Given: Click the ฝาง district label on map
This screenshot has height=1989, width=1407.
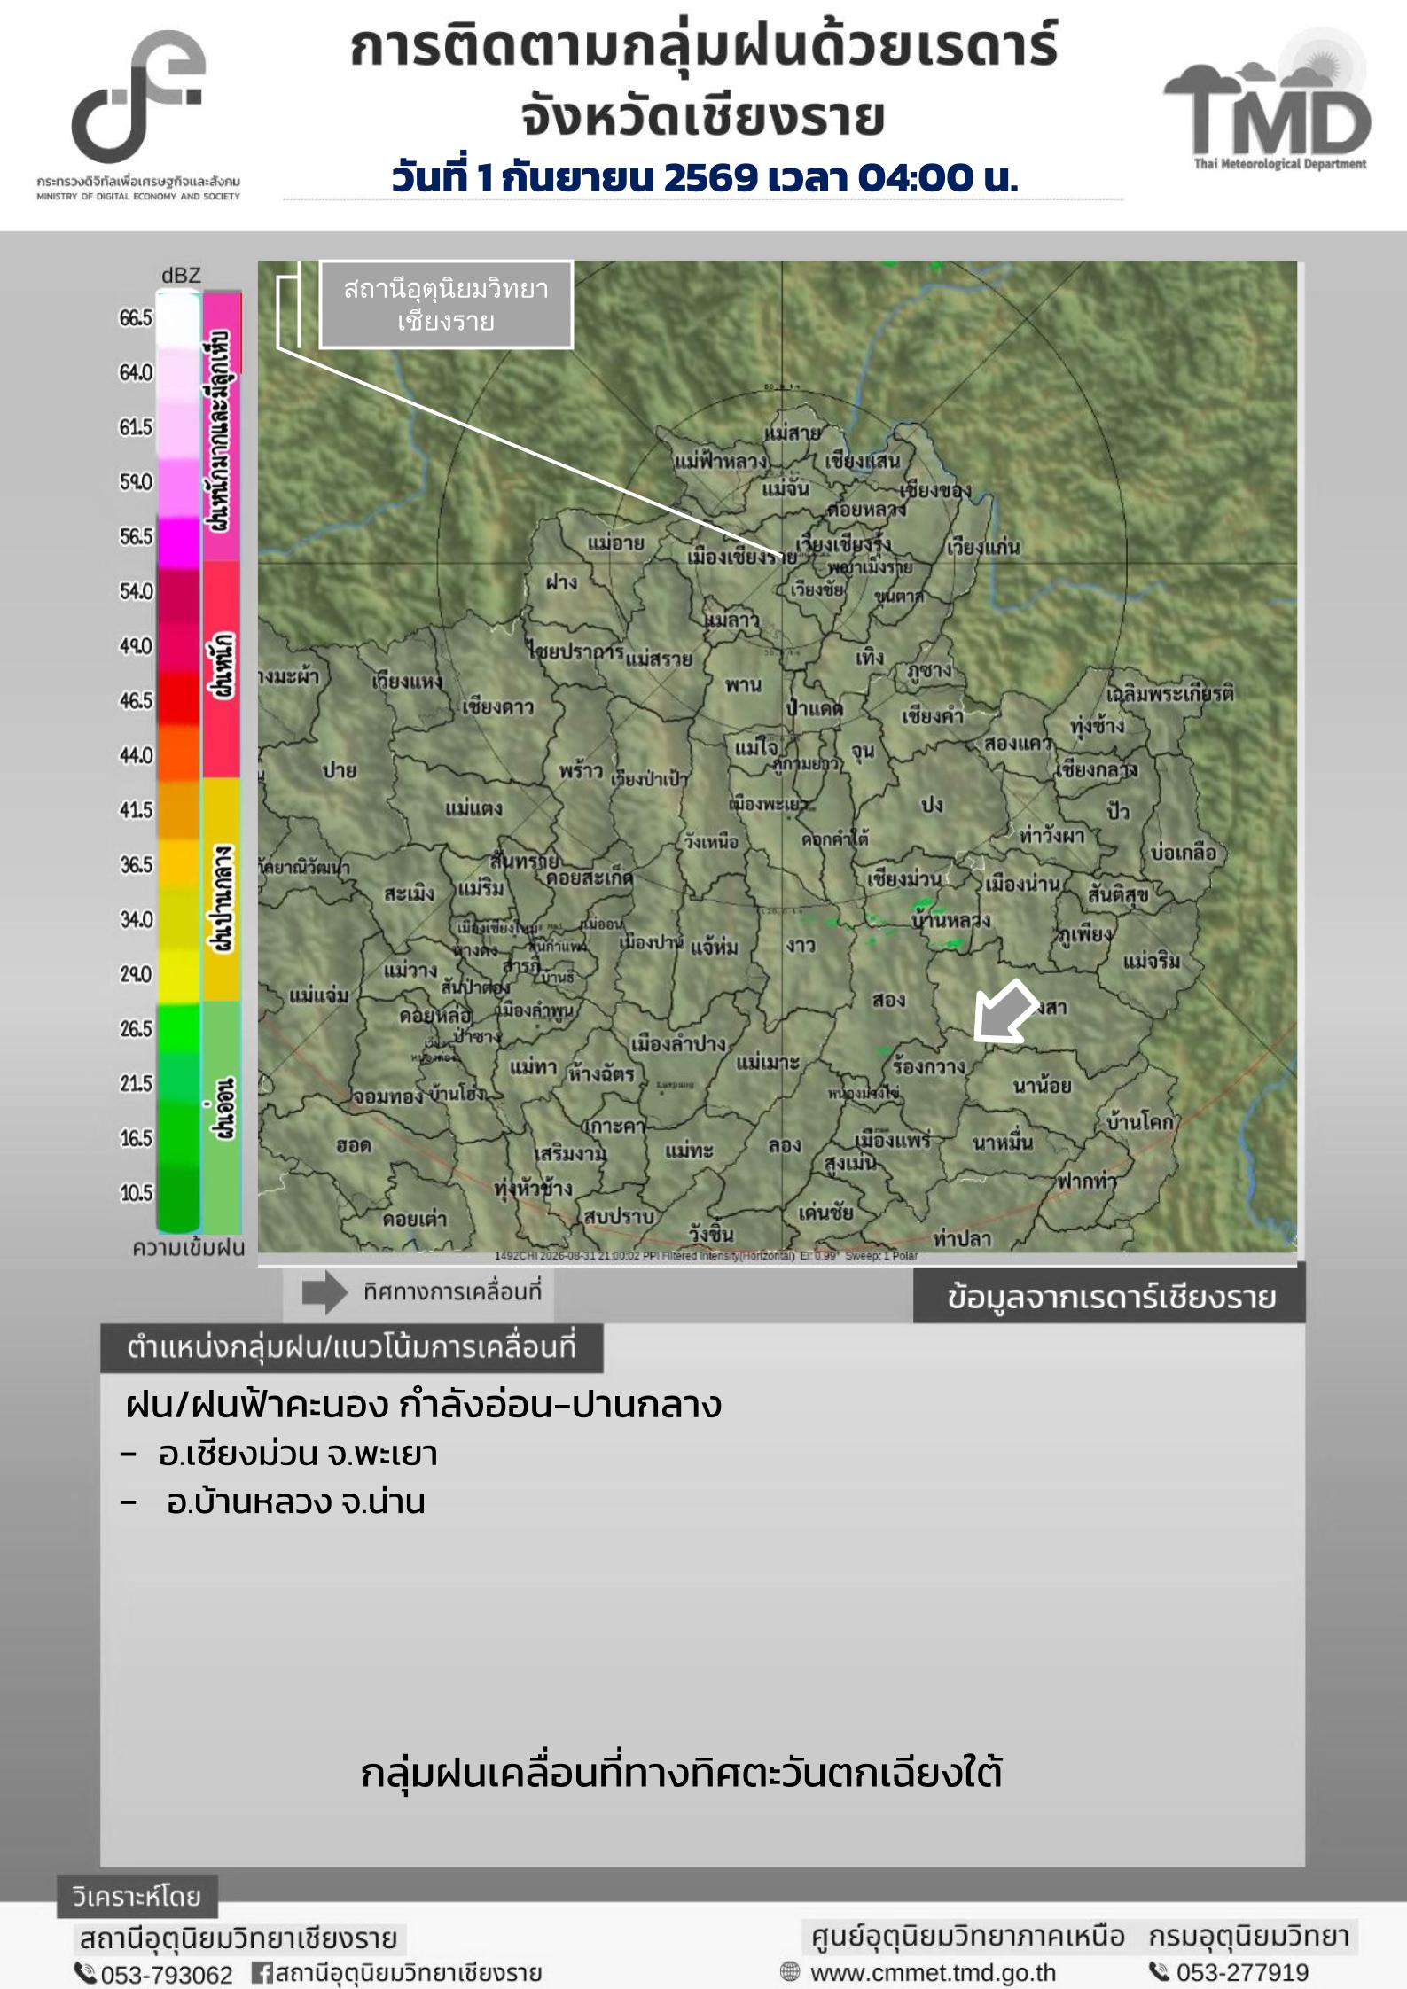Looking at the screenshot, I should click(562, 583).
